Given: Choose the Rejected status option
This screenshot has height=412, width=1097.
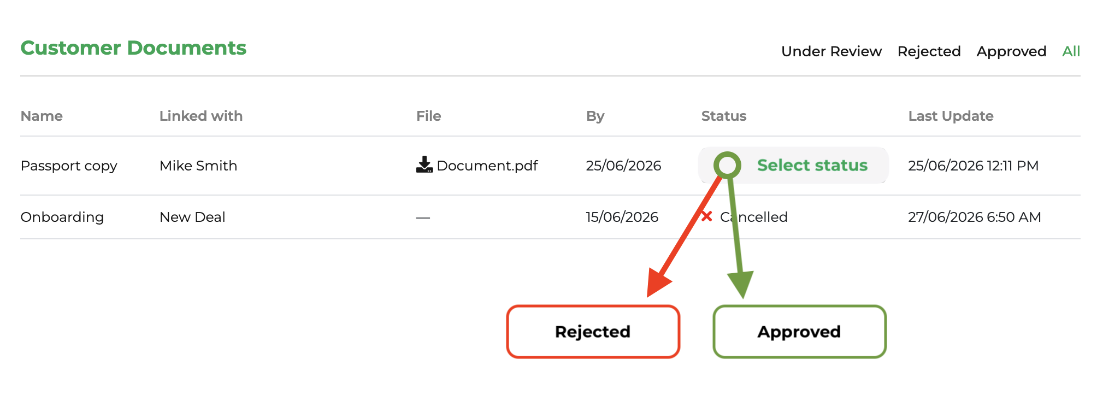Looking at the screenshot, I should [x=593, y=332].
